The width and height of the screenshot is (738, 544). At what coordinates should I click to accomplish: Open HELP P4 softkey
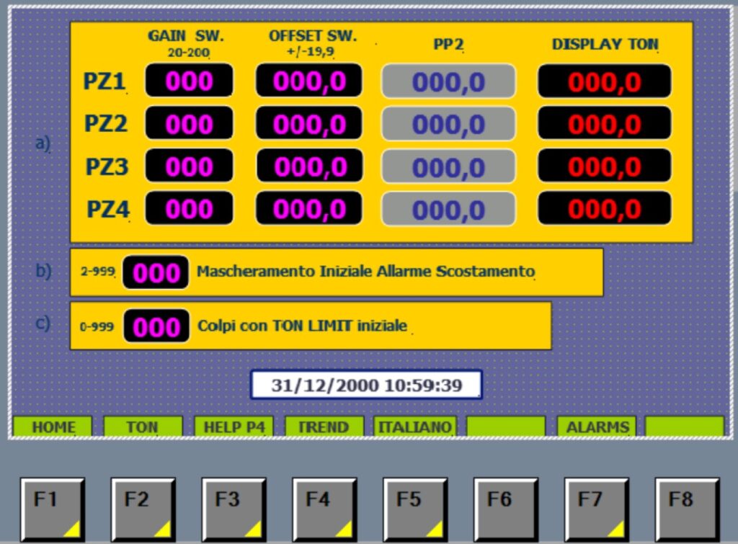234,427
